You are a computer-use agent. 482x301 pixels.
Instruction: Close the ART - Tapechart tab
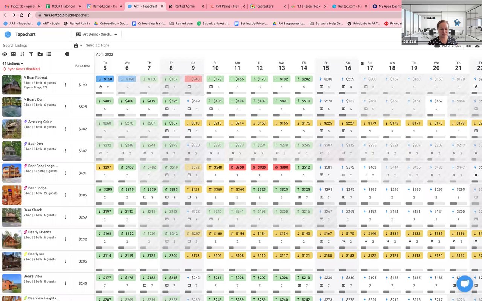(x=162, y=6)
